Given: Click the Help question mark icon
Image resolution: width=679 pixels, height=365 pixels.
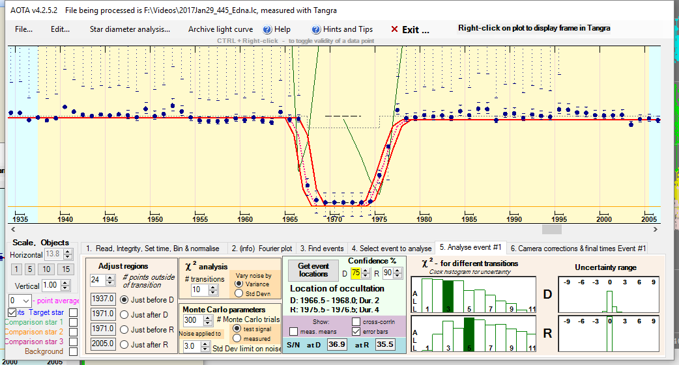Looking at the screenshot, I should (x=267, y=29).
